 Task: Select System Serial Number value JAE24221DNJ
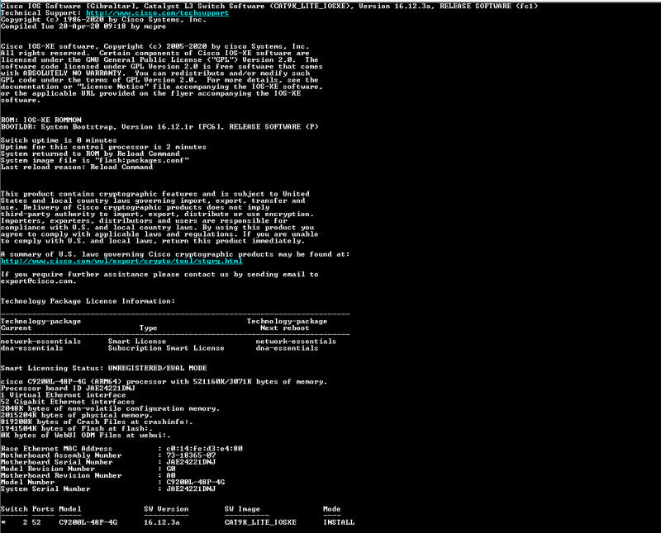pyautogui.click(x=191, y=488)
